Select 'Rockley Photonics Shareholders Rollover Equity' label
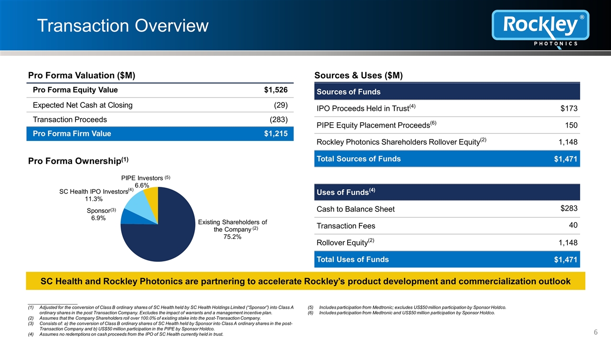 (401, 142)
